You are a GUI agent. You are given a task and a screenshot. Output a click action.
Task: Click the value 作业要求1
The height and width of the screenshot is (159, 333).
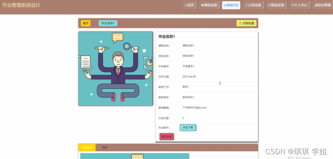click(x=188, y=66)
